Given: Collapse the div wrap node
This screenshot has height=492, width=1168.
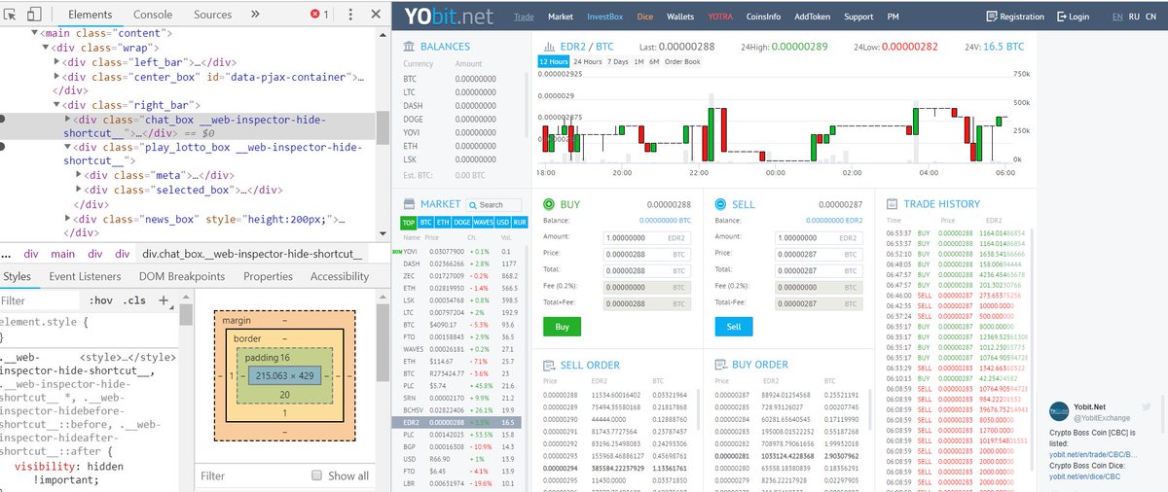Looking at the screenshot, I should pos(48,48).
